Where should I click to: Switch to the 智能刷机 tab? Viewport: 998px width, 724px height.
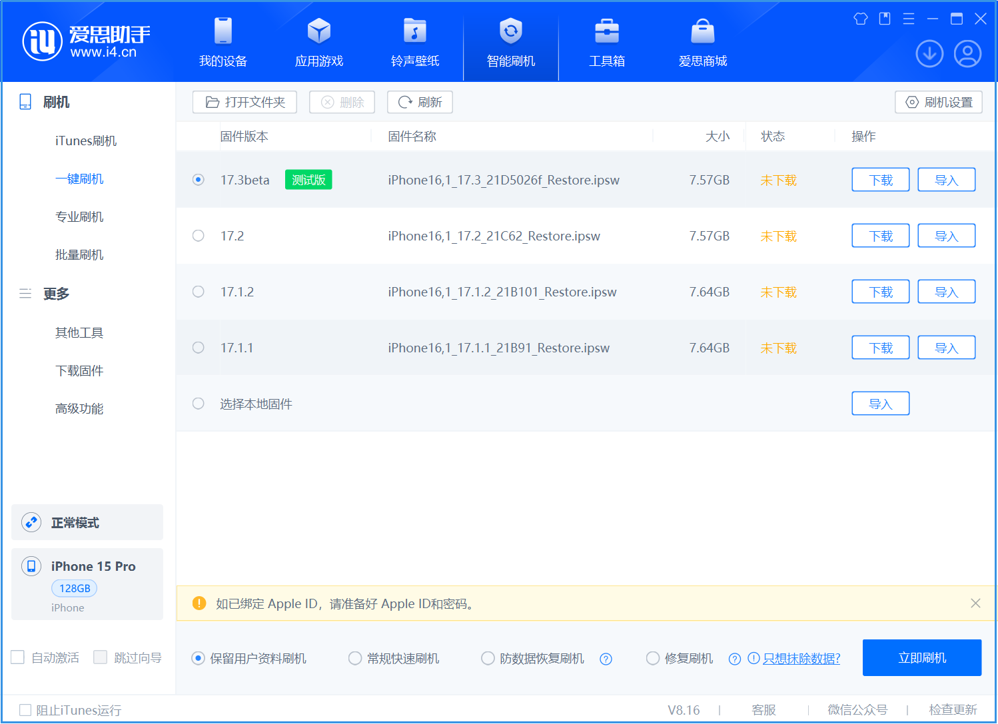click(x=510, y=42)
